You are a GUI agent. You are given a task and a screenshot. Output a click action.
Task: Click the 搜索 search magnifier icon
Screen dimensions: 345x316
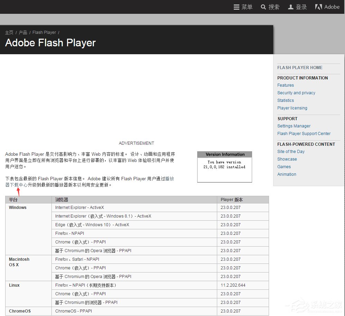pyautogui.click(x=263, y=7)
